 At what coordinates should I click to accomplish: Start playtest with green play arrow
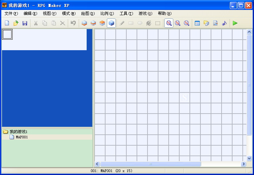pos(235,23)
